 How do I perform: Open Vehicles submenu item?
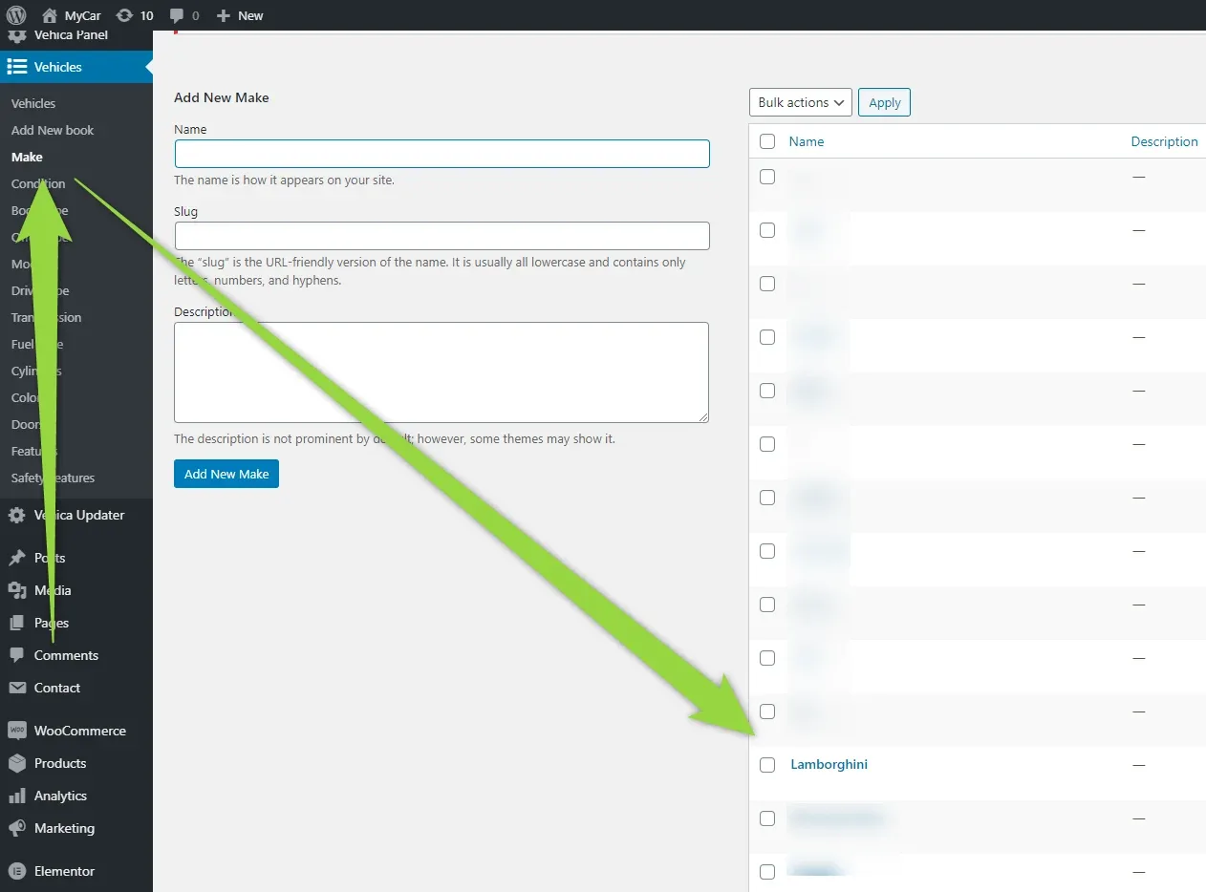coord(33,103)
